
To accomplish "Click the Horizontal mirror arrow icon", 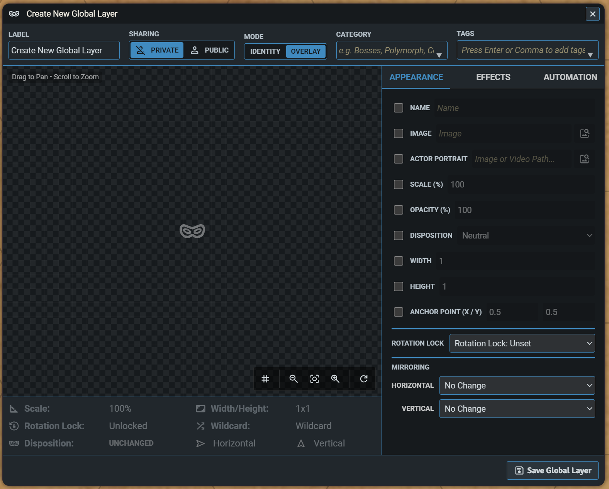I will click(200, 443).
